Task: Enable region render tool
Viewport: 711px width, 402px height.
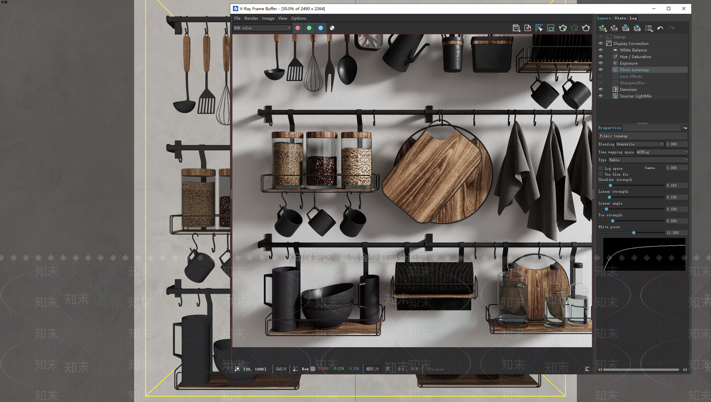Action: [x=551, y=28]
